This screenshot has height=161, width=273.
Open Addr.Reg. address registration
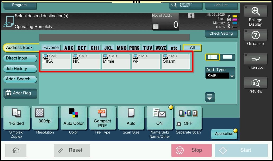point(20,93)
